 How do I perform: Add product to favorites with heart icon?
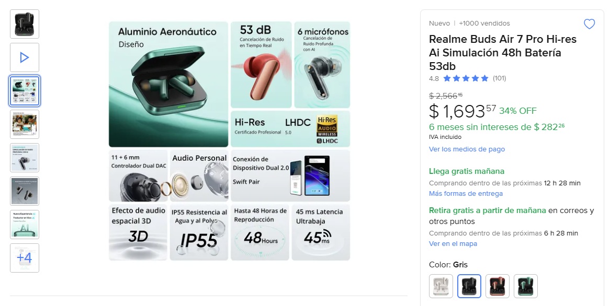[x=589, y=24]
